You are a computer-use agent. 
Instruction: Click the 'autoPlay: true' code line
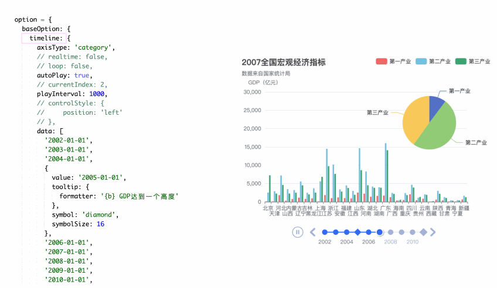pos(63,76)
